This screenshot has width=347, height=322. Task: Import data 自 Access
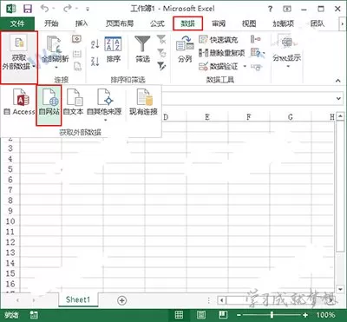tap(19, 102)
